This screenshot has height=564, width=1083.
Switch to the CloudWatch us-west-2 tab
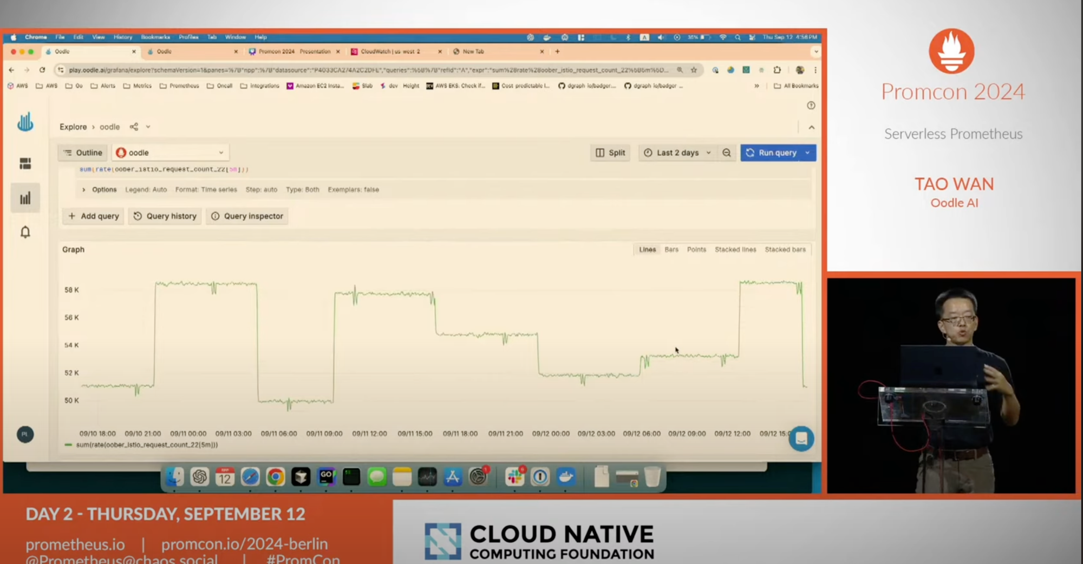point(396,51)
